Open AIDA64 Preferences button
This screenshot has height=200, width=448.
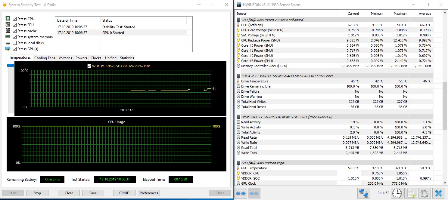pyautogui.click(x=149, y=193)
